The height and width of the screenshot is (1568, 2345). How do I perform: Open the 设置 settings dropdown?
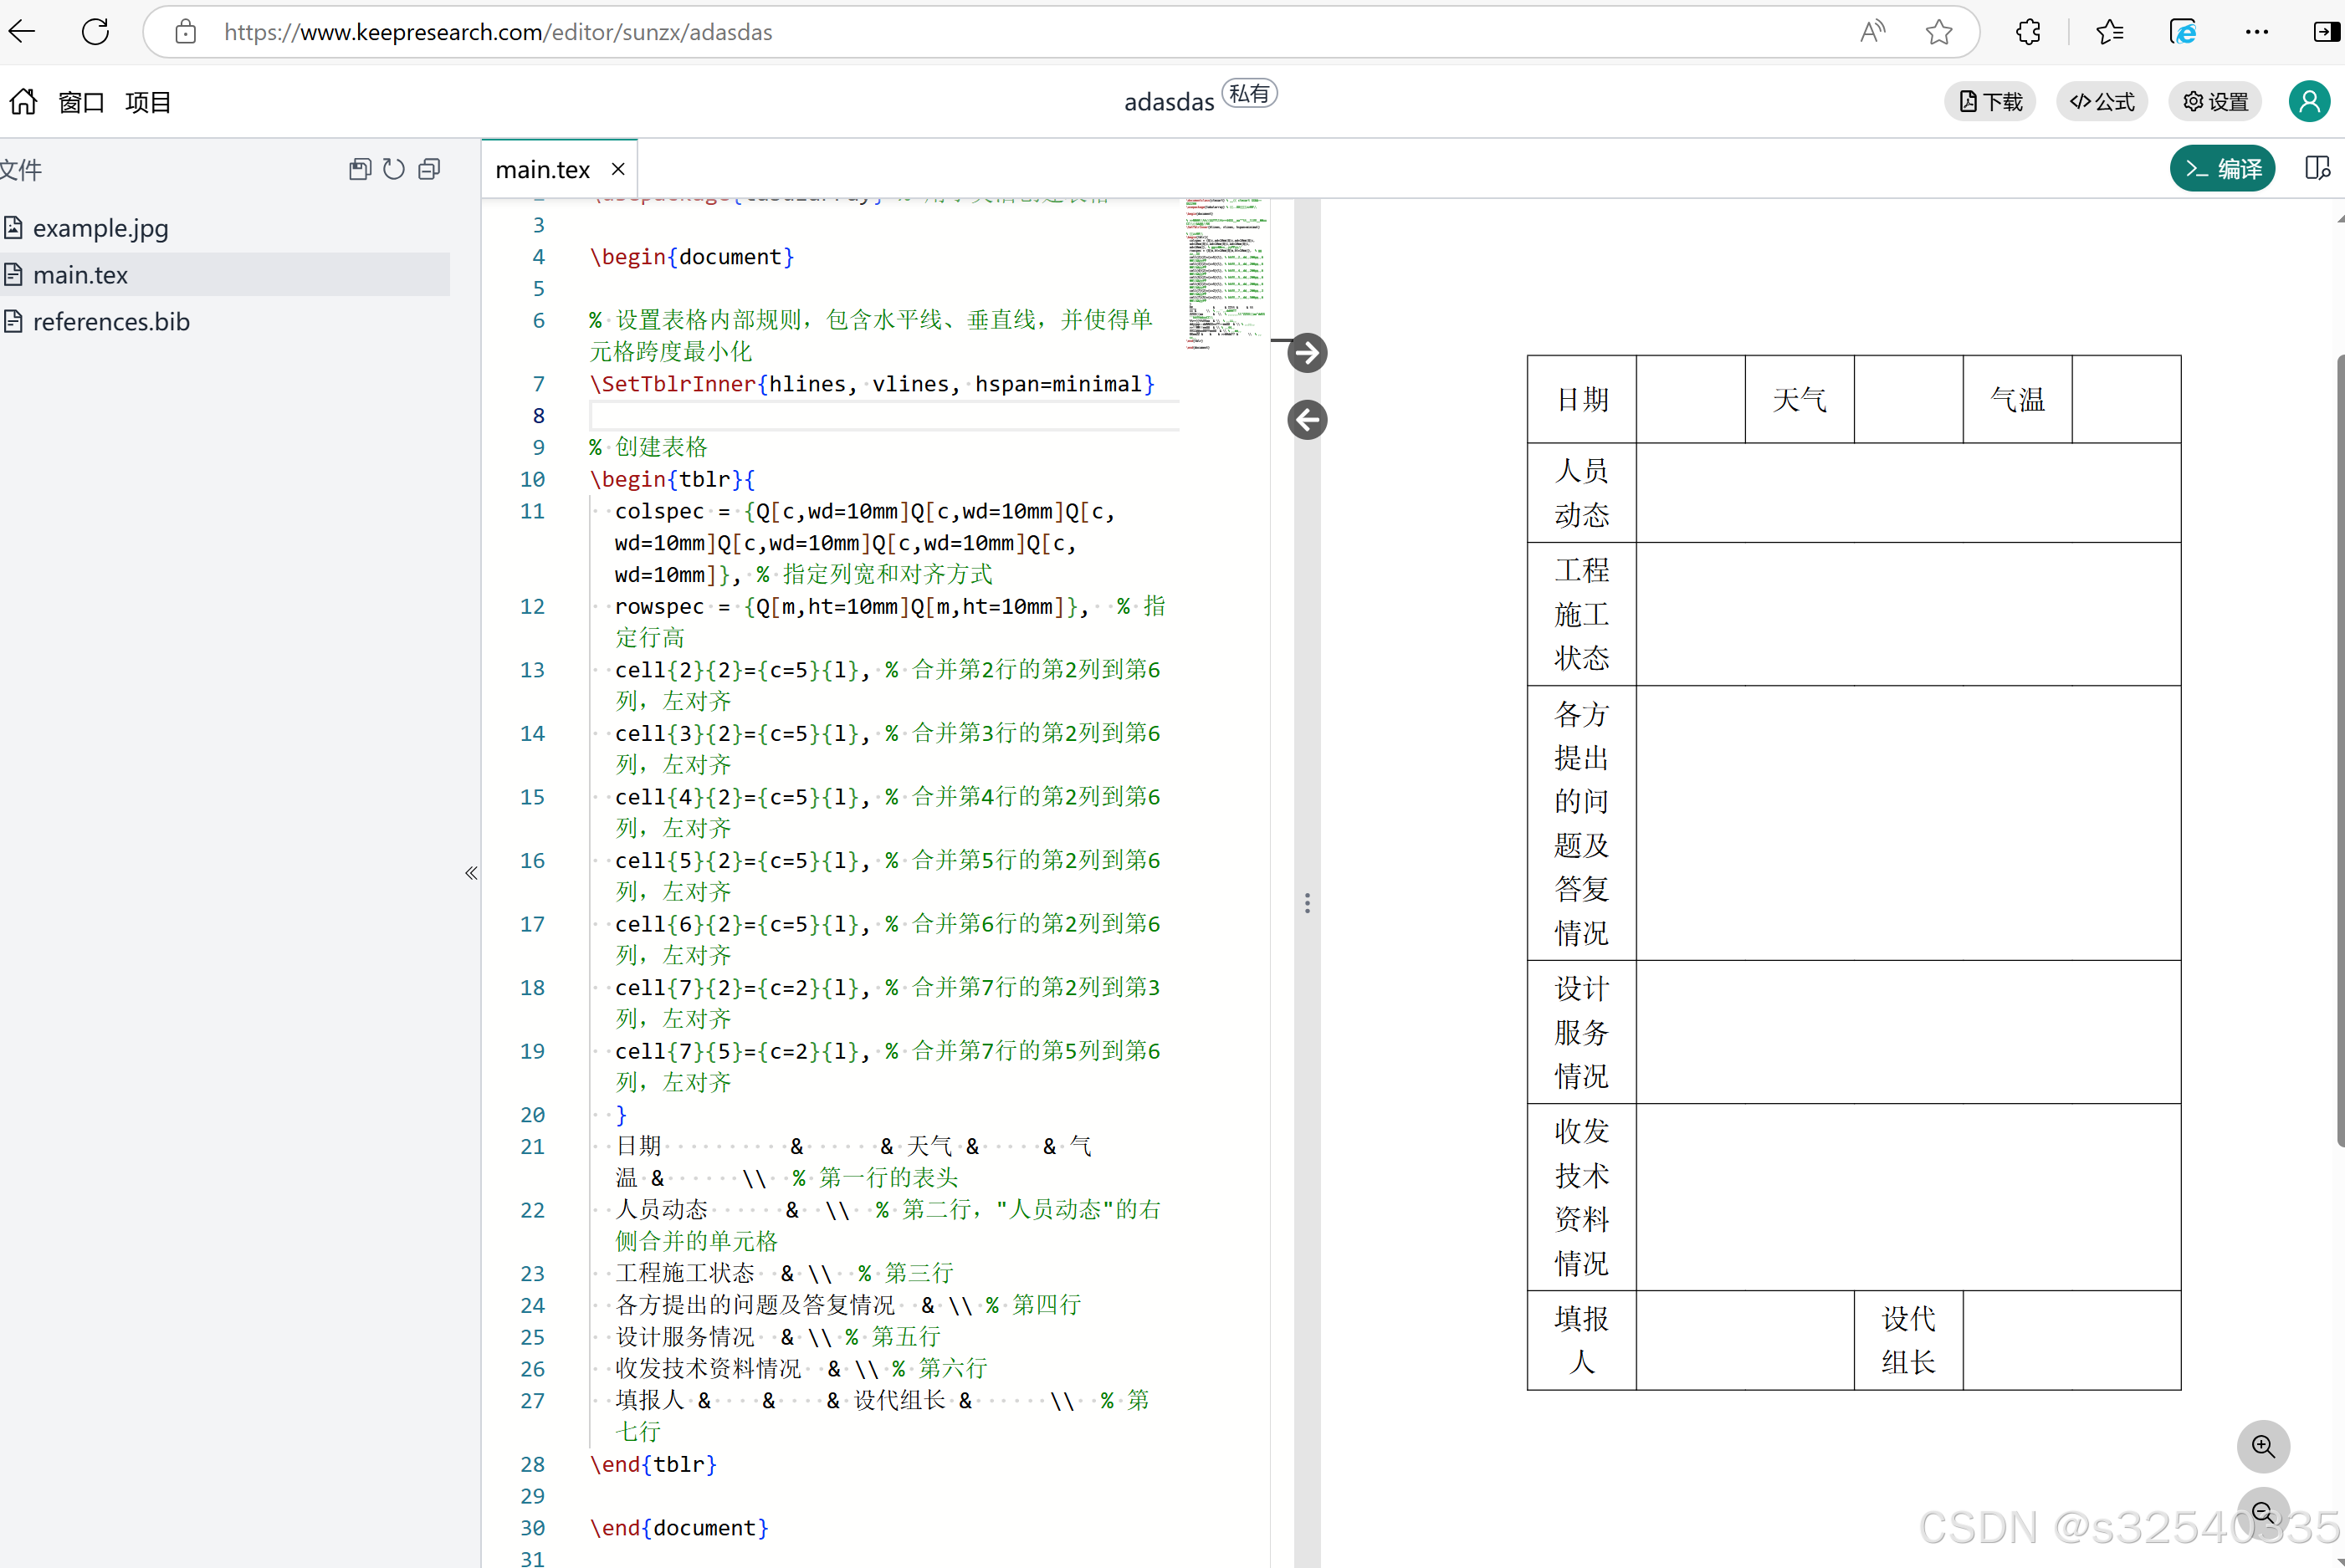[x=2215, y=102]
